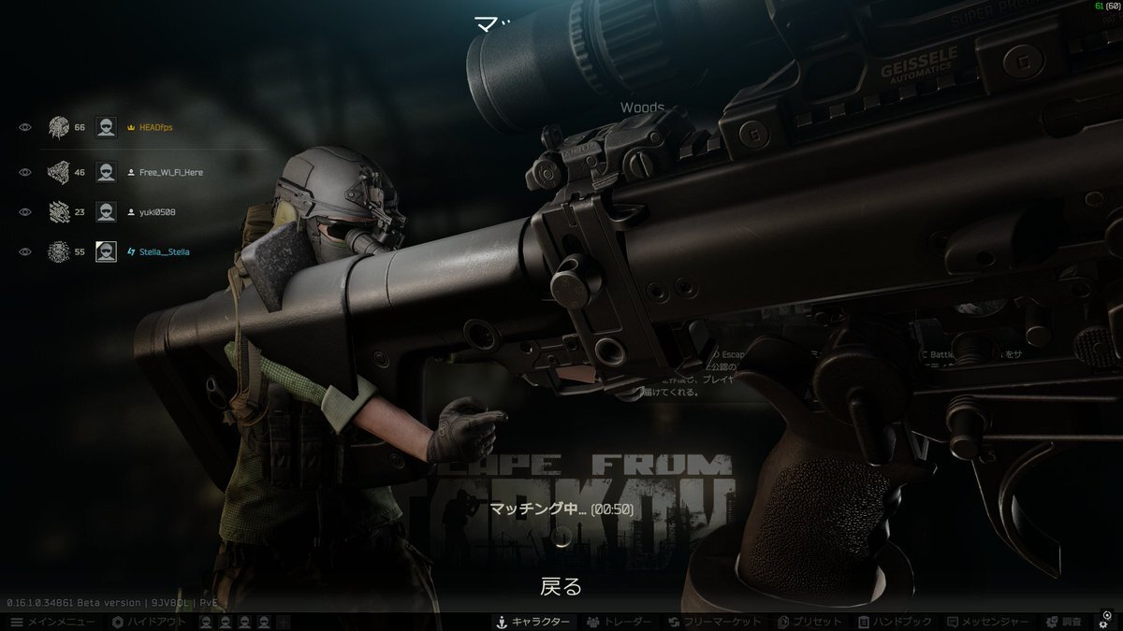1123x631 pixels.
Task: Open the 調査 survey option
Action: click(1063, 622)
